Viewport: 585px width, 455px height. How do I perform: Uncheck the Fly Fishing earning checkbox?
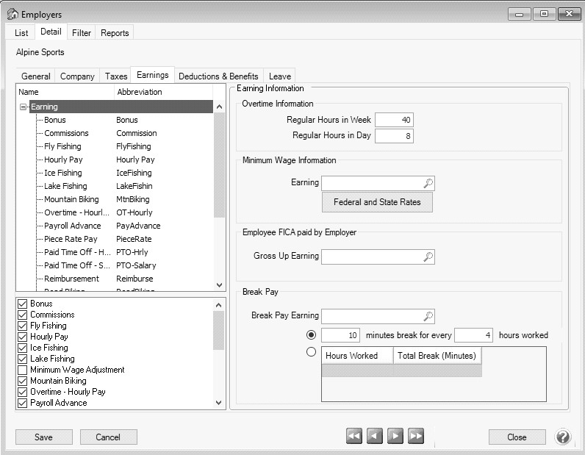(22, 326)
